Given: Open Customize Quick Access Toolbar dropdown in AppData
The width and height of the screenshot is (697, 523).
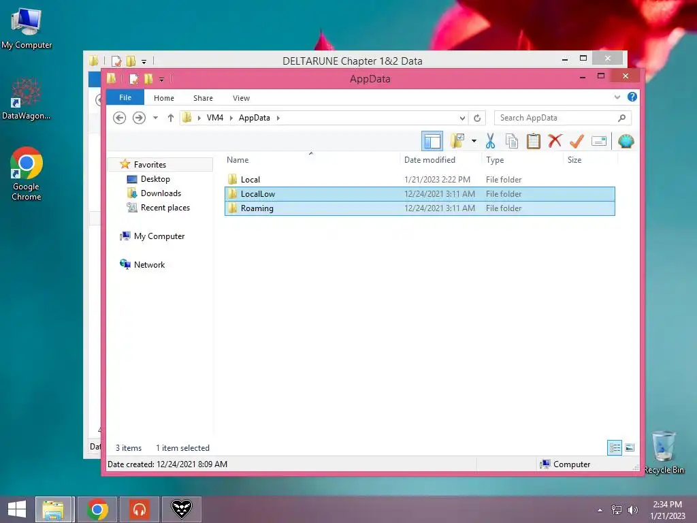Looking at the screenshot, I should [161, 80].
